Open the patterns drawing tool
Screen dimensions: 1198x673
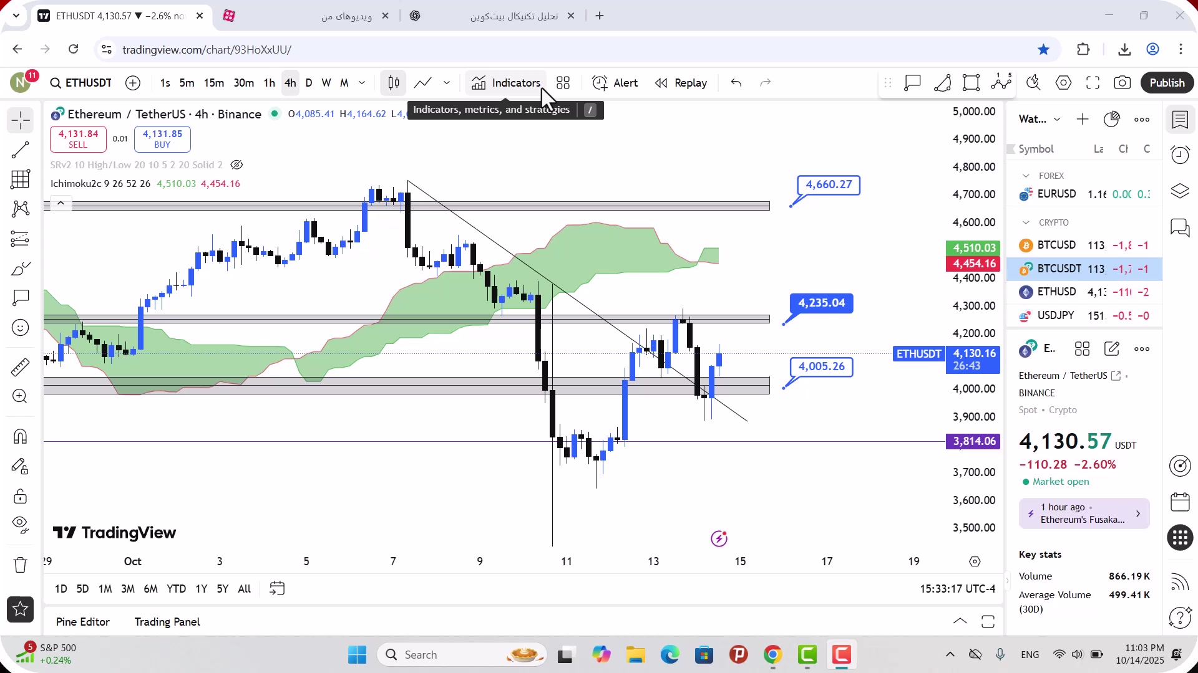20,209
